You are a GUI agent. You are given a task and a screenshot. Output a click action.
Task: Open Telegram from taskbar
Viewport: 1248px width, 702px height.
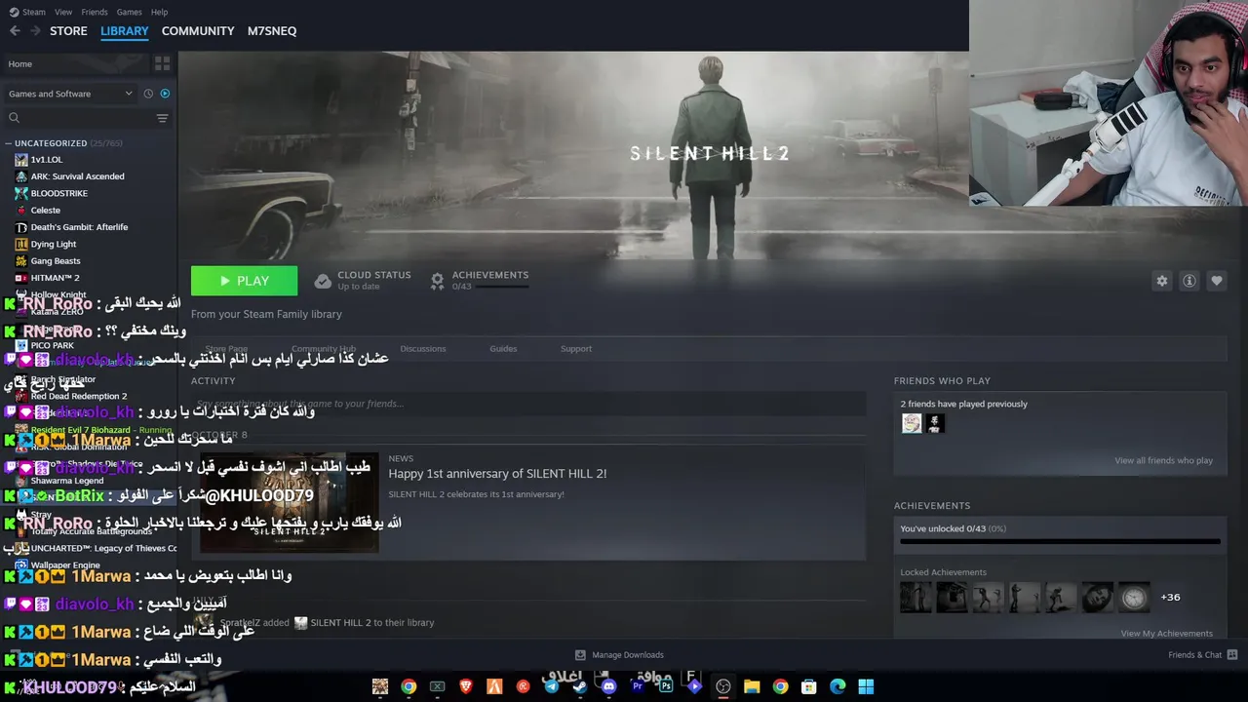point(552,686)
